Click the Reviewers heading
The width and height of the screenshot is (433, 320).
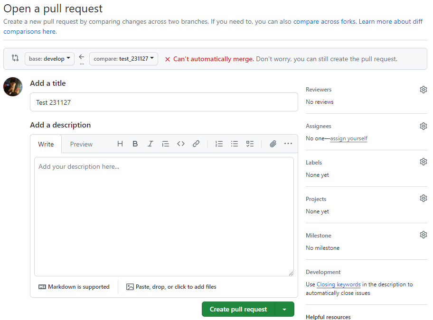click(x=319, y=90)
